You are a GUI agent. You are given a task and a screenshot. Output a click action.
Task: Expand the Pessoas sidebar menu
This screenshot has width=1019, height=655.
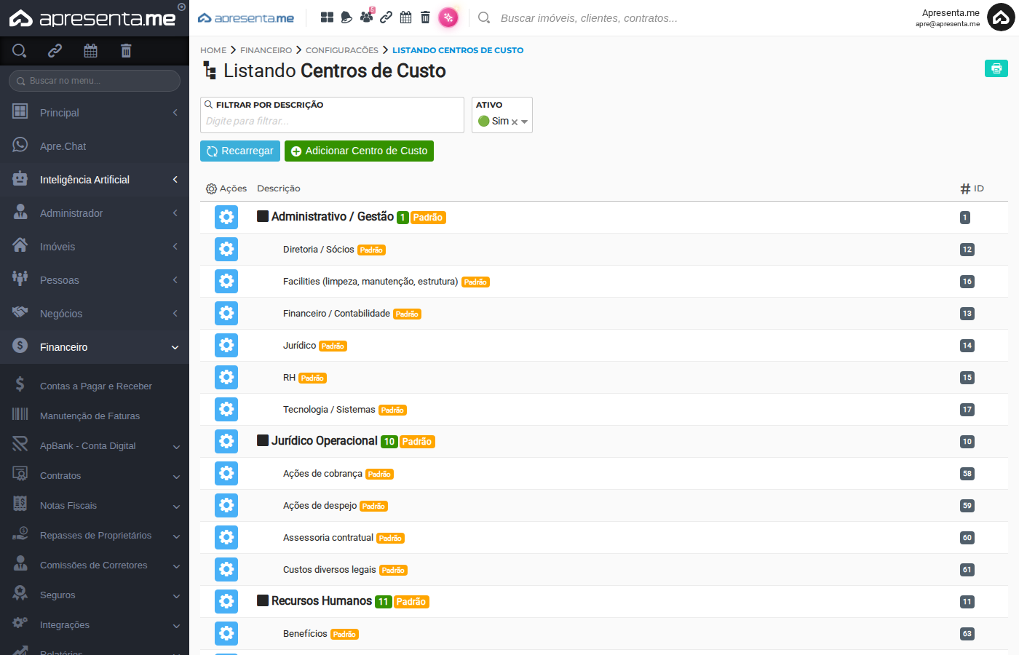point(95,280)
